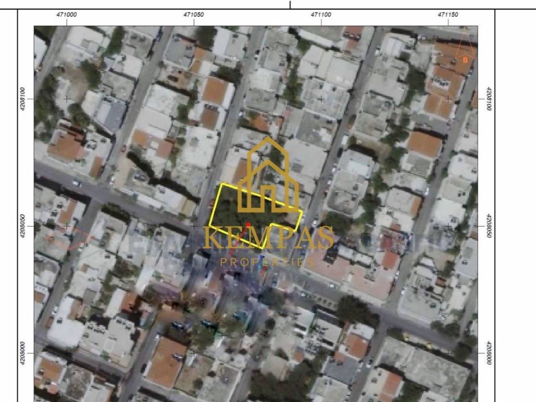This screenshot has height=402, width=536.
Task: Click the right 4208050 coordinate label
Action: tap(488, 226)
